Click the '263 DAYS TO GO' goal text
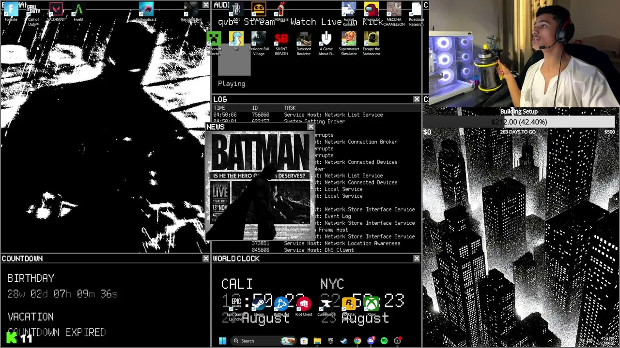Screen dimensions: 620x348 [x=518, y=132]
